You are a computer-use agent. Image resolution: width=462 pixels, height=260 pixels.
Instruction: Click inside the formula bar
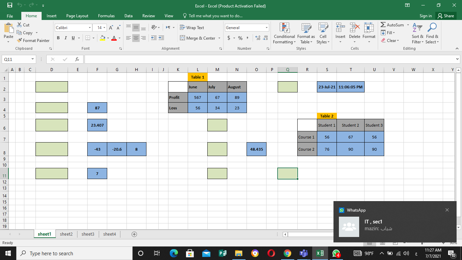click(x=237, y=59)
